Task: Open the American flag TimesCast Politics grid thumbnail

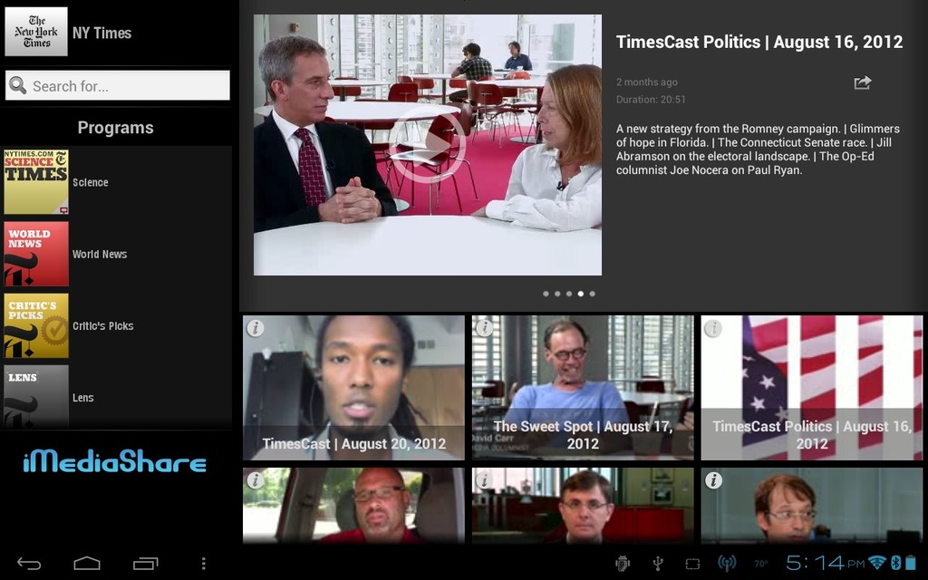Action: click(812, 388)
